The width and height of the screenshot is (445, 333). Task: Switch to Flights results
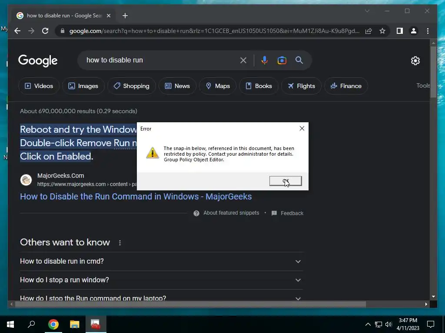pos(301,86)
